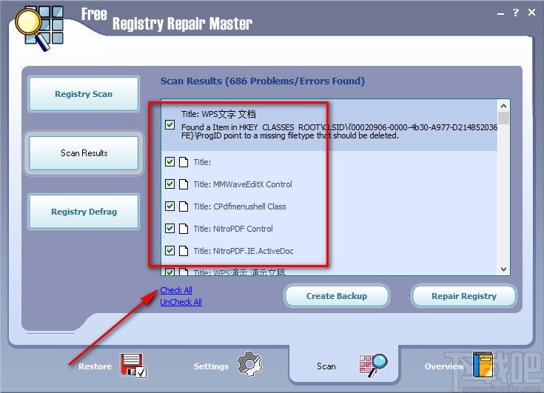Click file icon beside NitroPDF Control
Viewport: 544px width, 393px height.
tap(184, 229)
